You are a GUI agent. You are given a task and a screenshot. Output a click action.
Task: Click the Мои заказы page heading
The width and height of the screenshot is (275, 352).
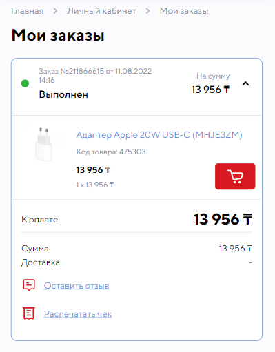[x=58, y=35]
